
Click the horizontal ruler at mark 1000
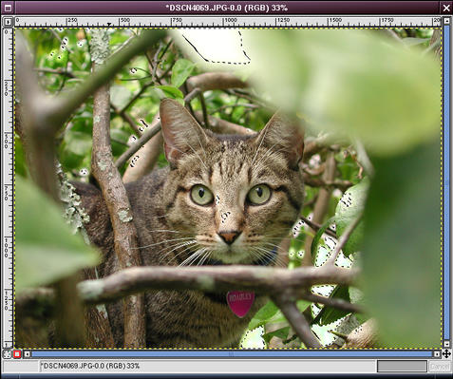tap(224, 22)
